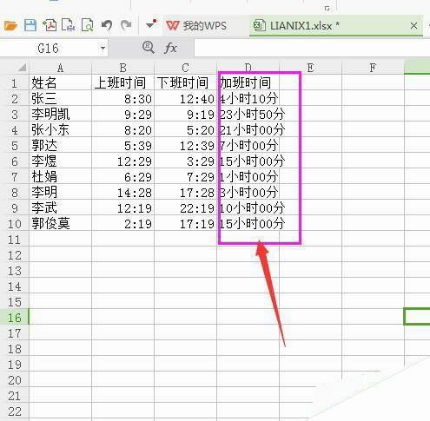
Task: Save the workbook with floppy icon
Action: coord(30,25)
